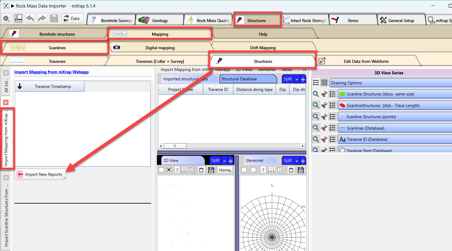This screenshot has height=251, width=452.
Task: Click the Import Mapping from mXrap Webapp link
Action: 51,72
